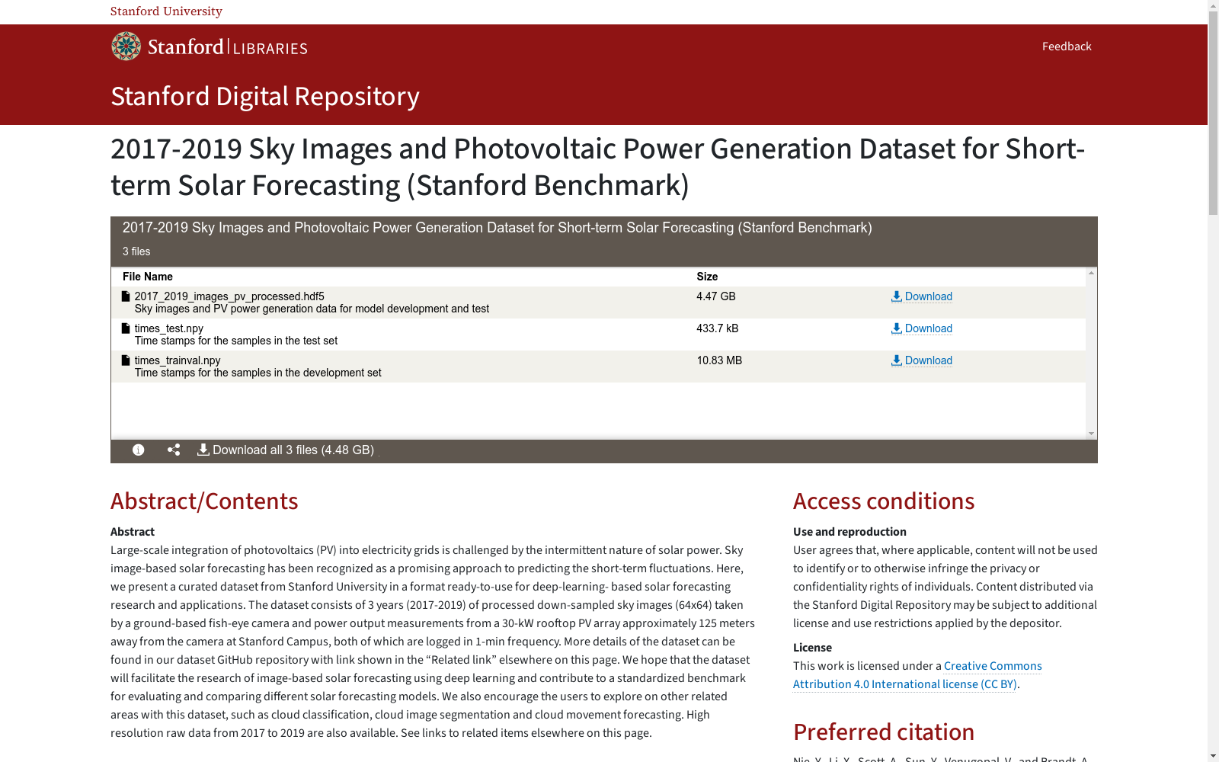The image size is (1219, 762).
Task: Click the page scrollbar up arrow
Action: click(x=1213, y=6)
